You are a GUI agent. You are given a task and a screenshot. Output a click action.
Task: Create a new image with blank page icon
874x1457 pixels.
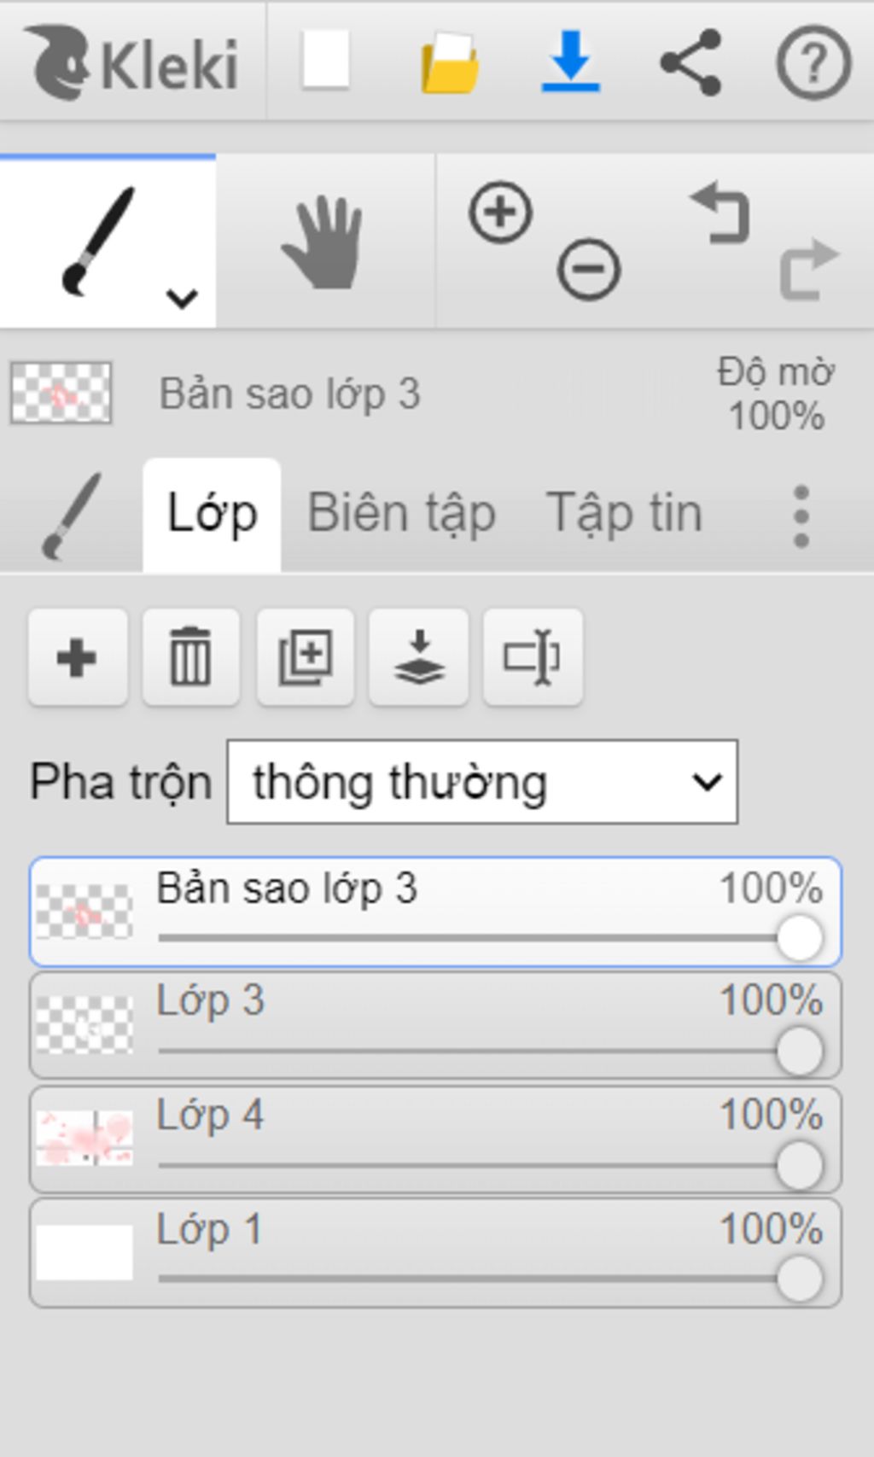[x=325, y=60]
